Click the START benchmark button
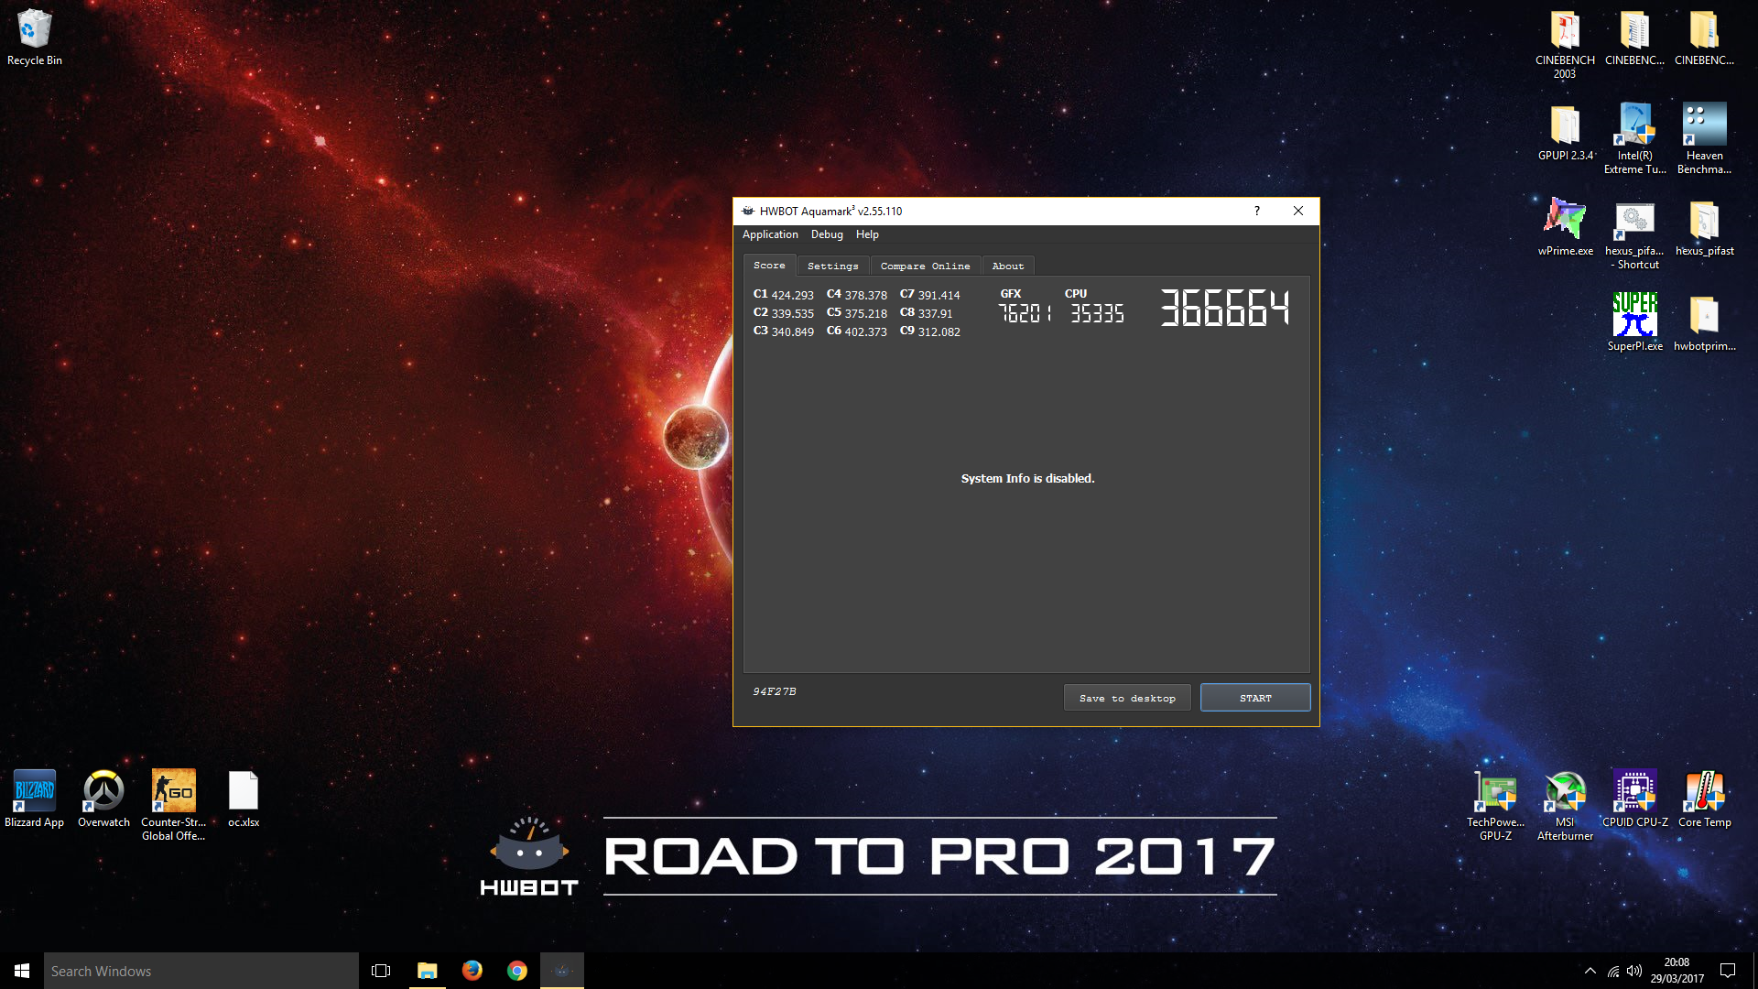Image resolution: width=1758 pixels, height=989 pixels. 1255,698
